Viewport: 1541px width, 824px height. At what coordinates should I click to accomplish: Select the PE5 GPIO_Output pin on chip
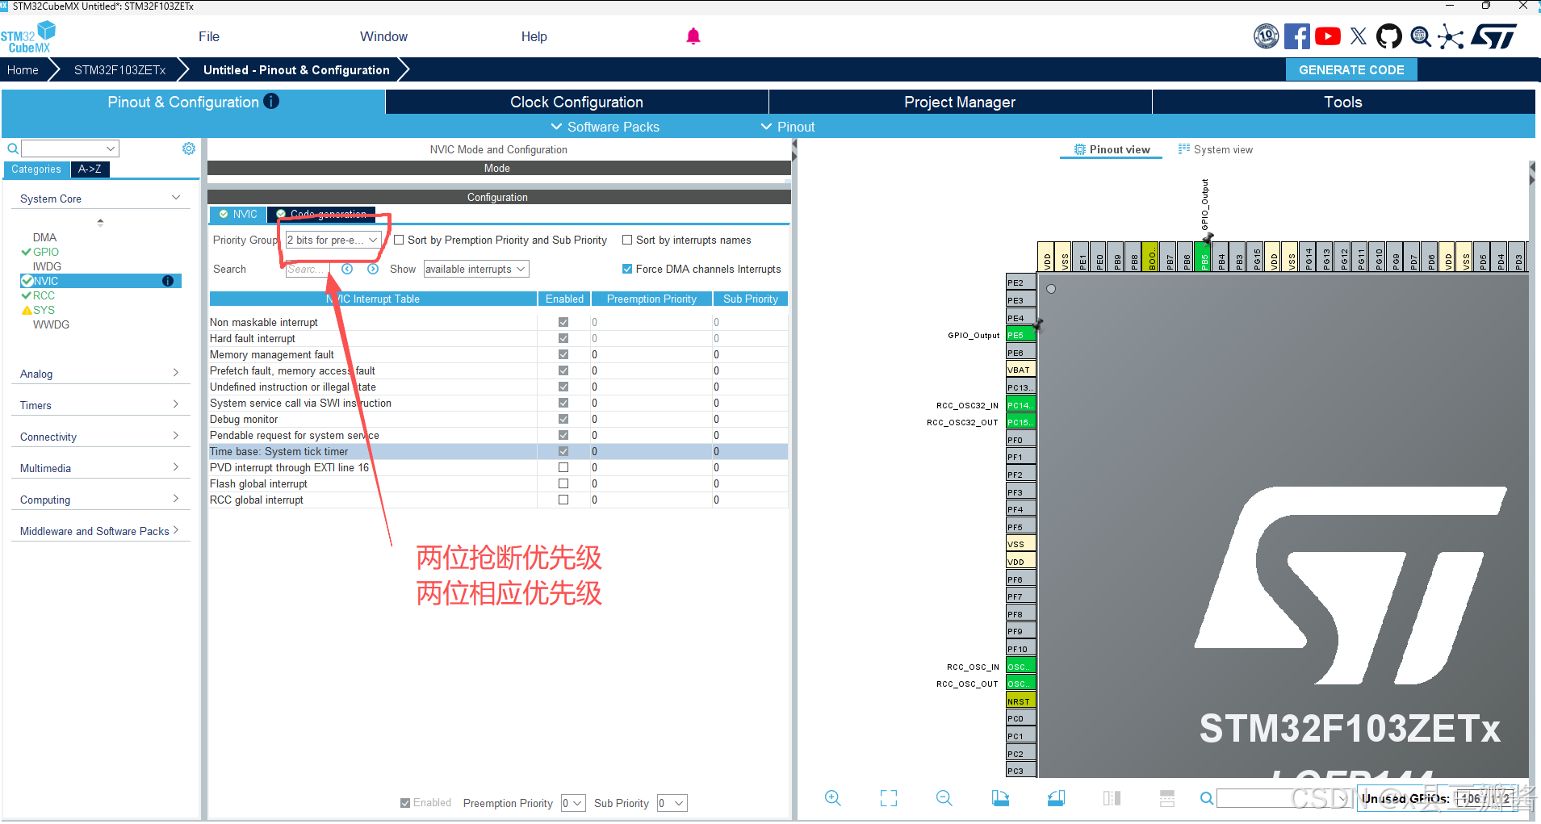pos(1020,335)
